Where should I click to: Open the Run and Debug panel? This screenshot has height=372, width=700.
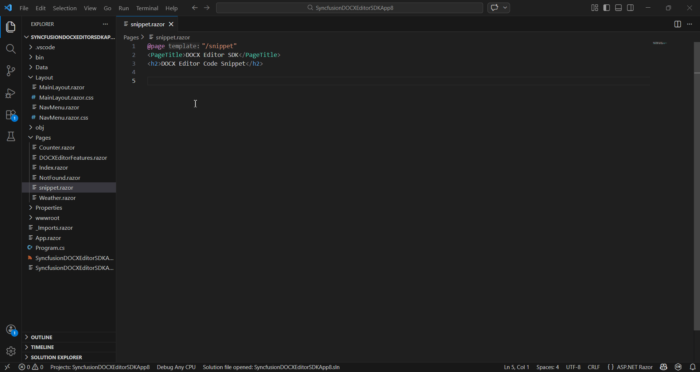(x=11, y=93)
